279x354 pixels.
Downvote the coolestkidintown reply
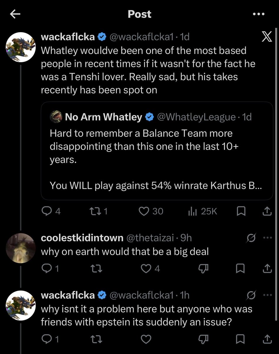[203, 268]
